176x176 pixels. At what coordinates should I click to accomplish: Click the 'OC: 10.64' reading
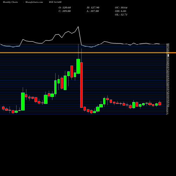coord(121,8)
